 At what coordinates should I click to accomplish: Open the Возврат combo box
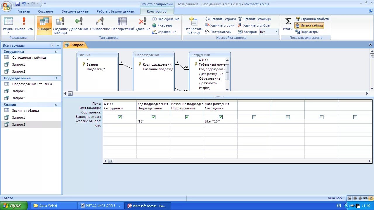pos(269,32)
